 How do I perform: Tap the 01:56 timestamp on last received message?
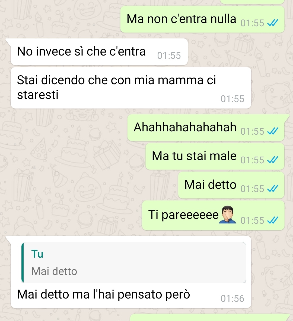point(232,299)
